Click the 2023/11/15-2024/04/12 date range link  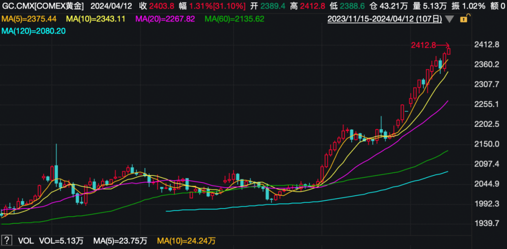(384, 19)
